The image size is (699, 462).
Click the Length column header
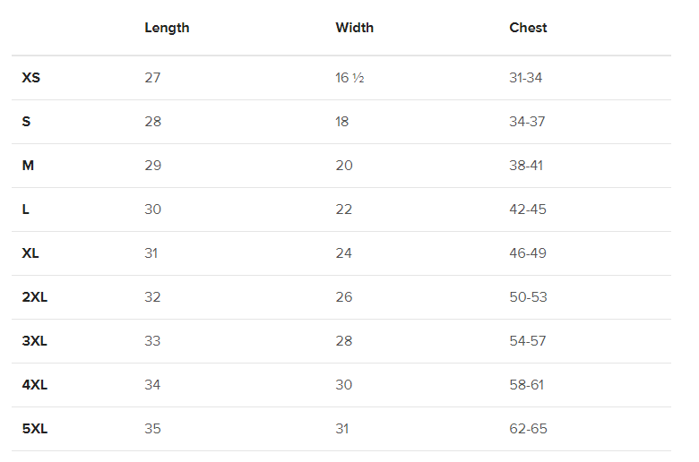click(167, 28)
